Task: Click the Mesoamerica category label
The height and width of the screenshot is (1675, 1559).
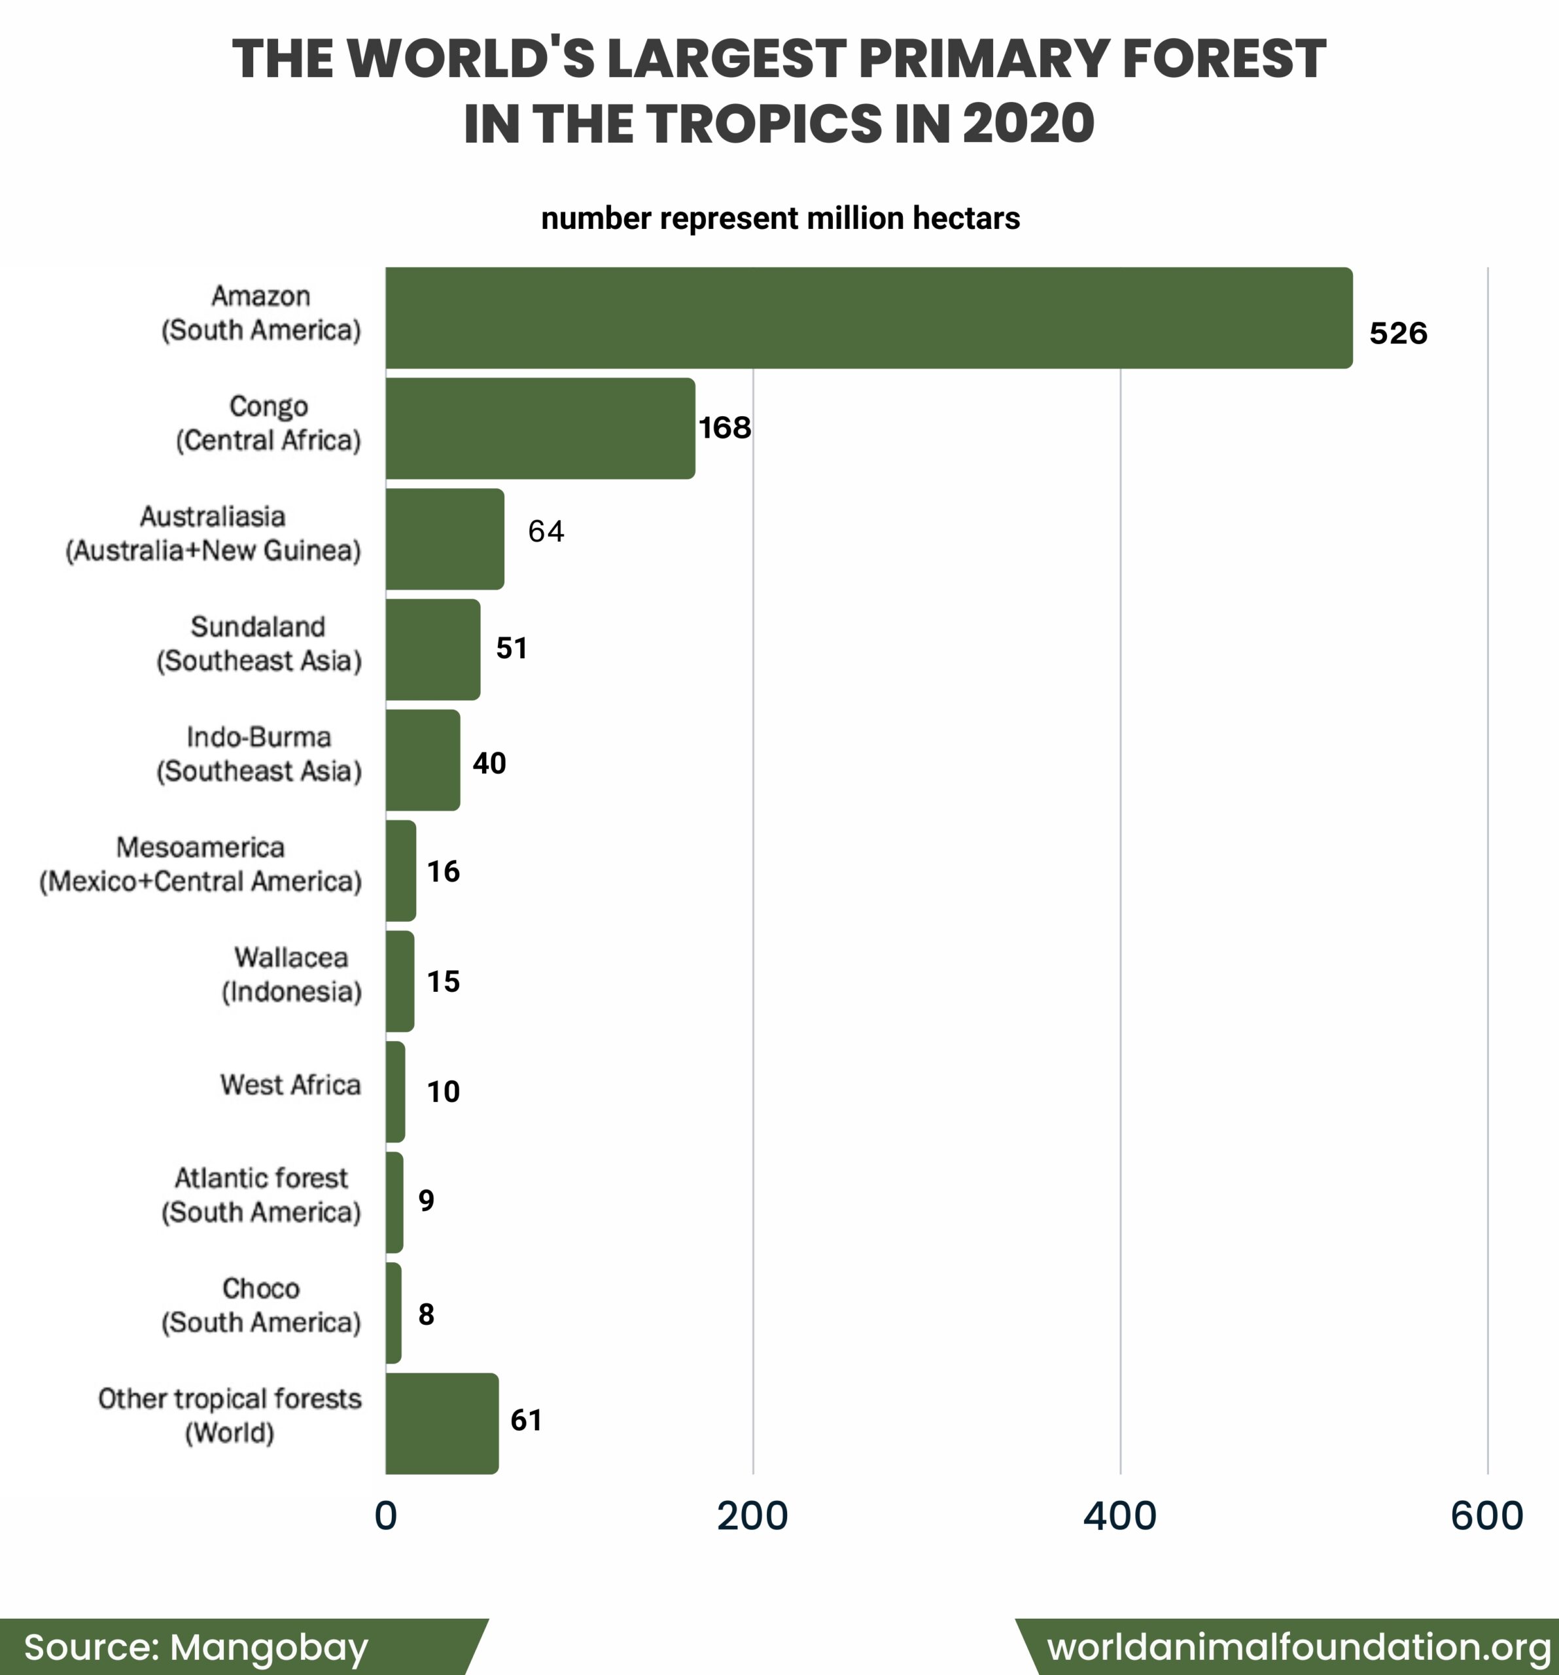Action: (200, 864)
